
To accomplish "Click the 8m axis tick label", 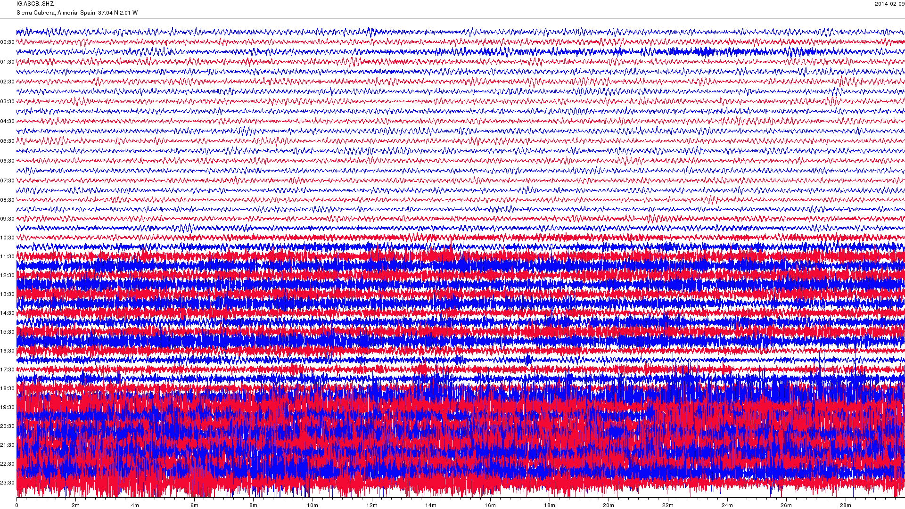I will pyautogui.click(x=254, y=505).
